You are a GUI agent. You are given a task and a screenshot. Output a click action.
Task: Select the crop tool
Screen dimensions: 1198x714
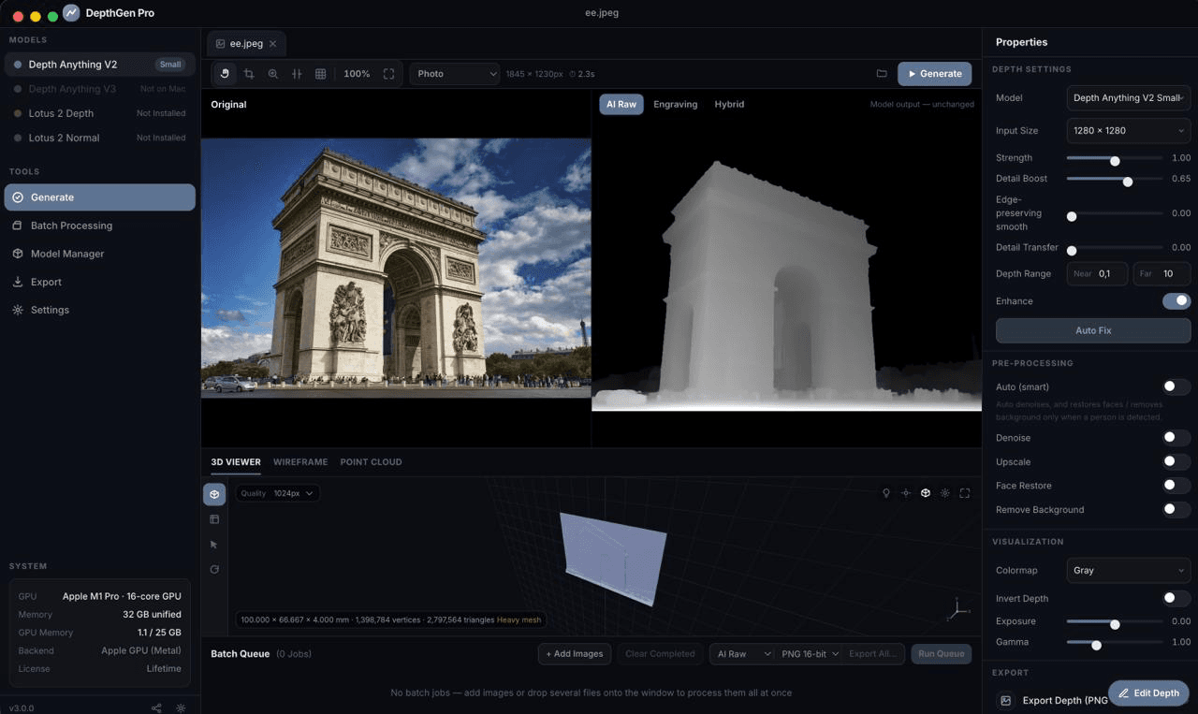pyautogui.click(x=249, y=74)
